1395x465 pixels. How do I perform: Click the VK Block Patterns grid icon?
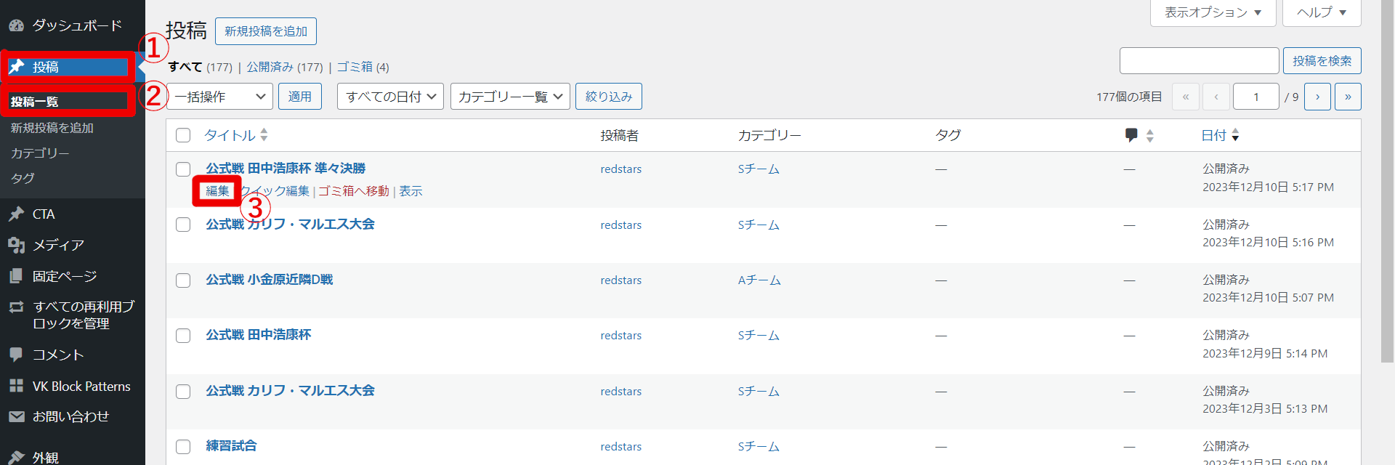click(x=16, y=387)
